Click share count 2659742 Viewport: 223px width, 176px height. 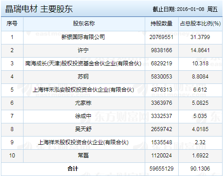coord(161,129)
